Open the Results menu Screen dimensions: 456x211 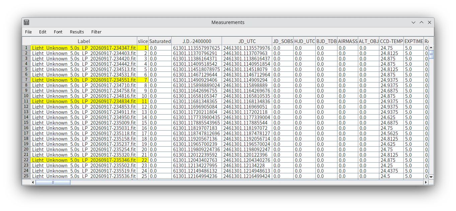[x=77, y=32]
